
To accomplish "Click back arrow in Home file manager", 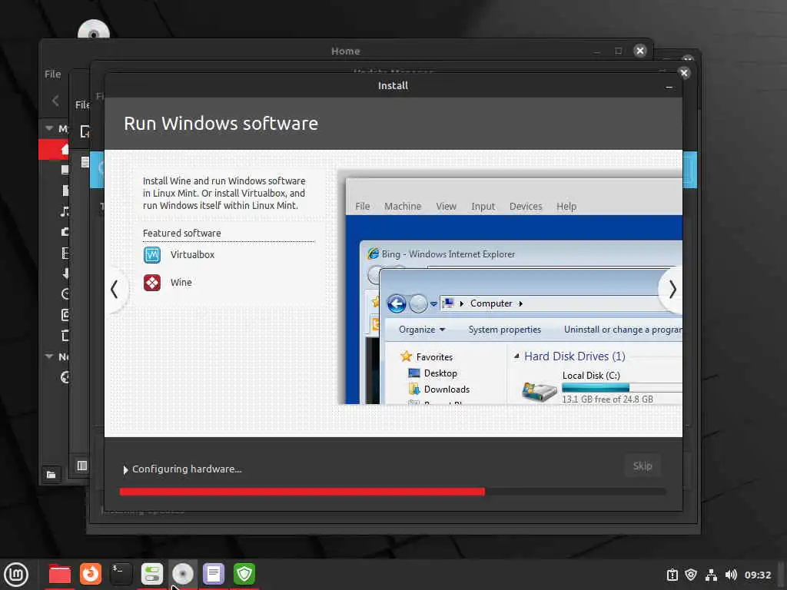I will pyautogui.click(x=55, y=101).
